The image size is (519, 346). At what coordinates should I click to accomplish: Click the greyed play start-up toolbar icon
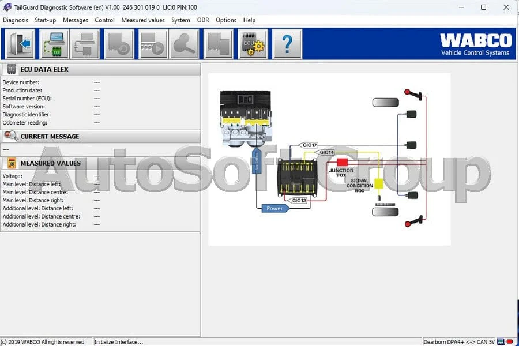[153, 44]
